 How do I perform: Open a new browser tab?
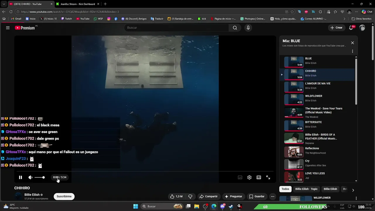(105, 4)
